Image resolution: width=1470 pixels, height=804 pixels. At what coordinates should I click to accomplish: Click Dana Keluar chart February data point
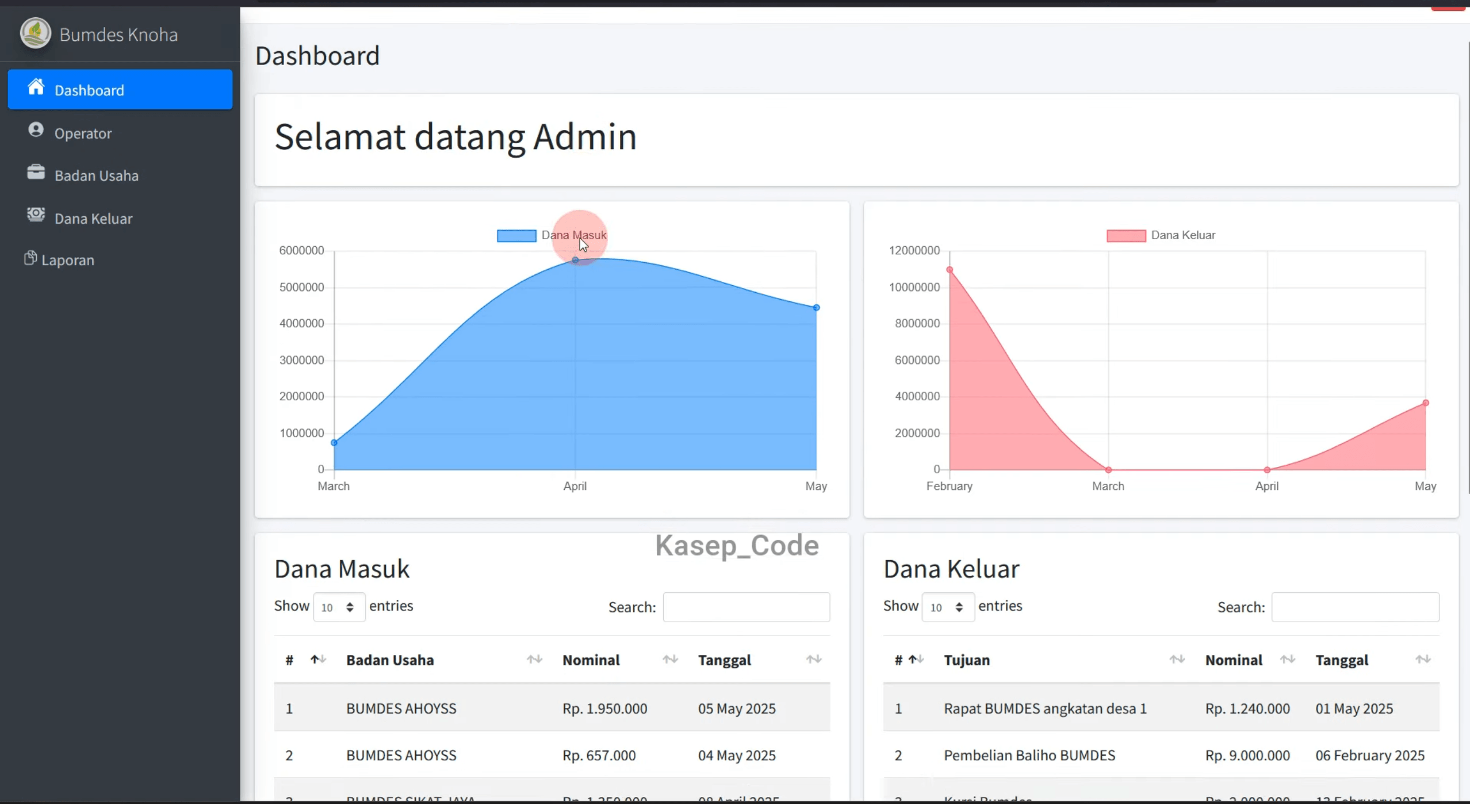[950, 270]
